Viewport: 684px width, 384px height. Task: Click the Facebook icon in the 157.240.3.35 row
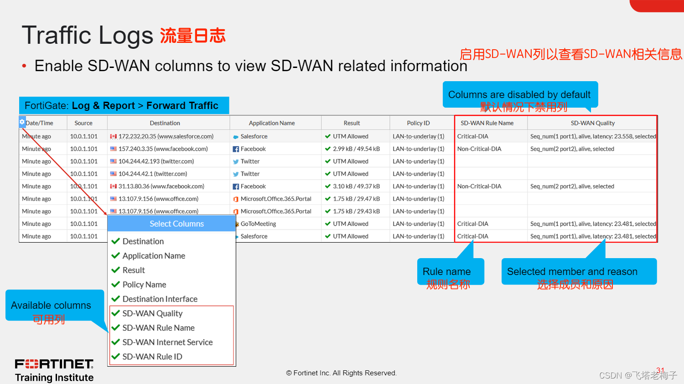[236, 149]
